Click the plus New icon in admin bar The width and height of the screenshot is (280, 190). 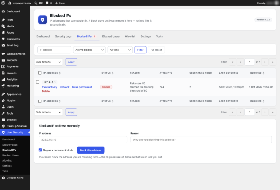57,3
